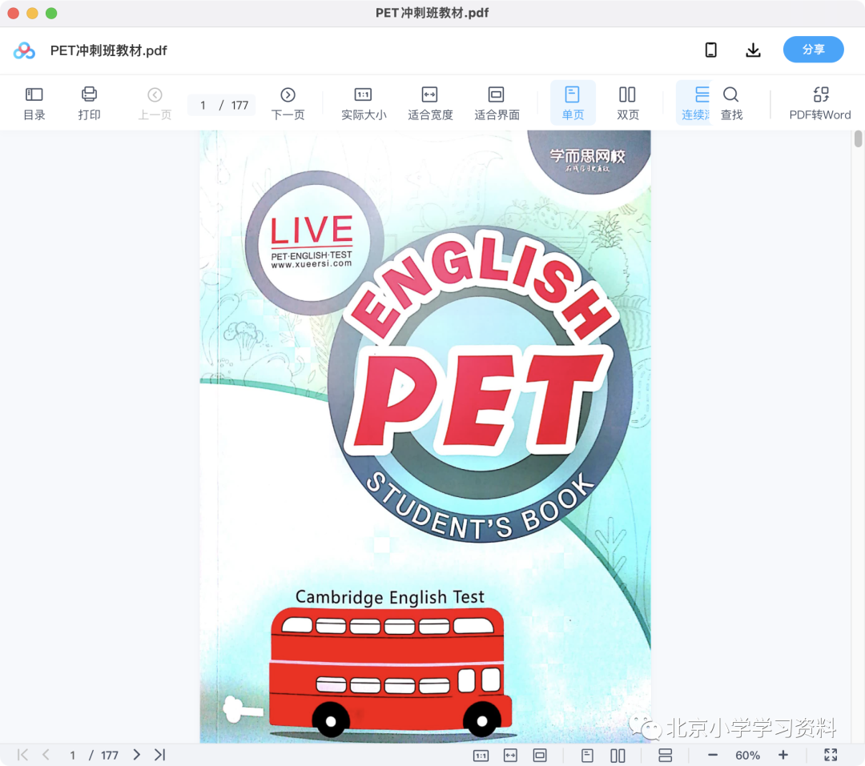This screenshot has width=865, height=766.
Task: Click file name PET冲刺班教材.pdf in header
Action: [x=109, y=50]
